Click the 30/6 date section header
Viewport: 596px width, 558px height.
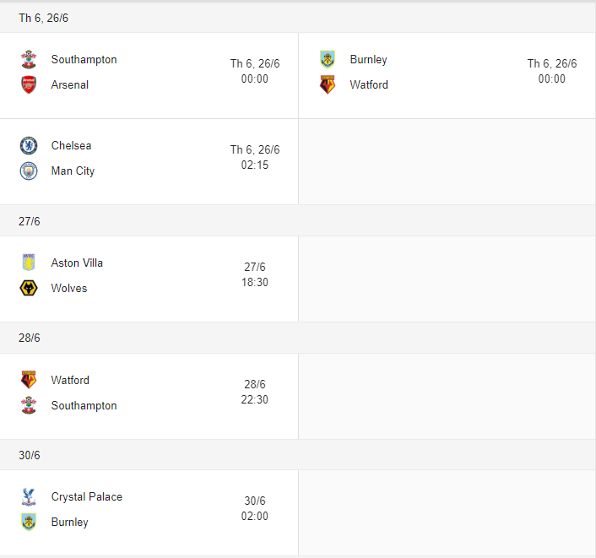click(29, 455)
